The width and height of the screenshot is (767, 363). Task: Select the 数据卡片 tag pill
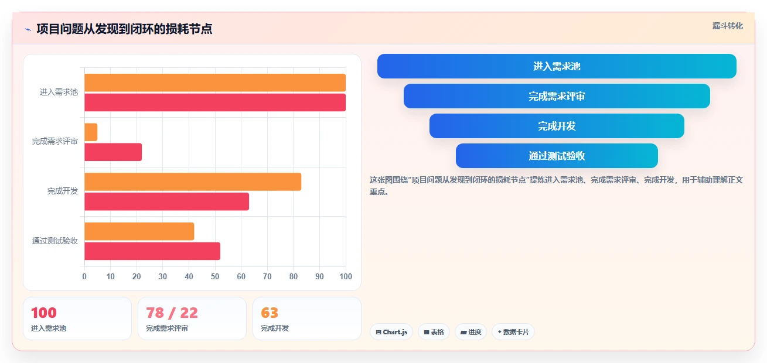coord(513,332)
